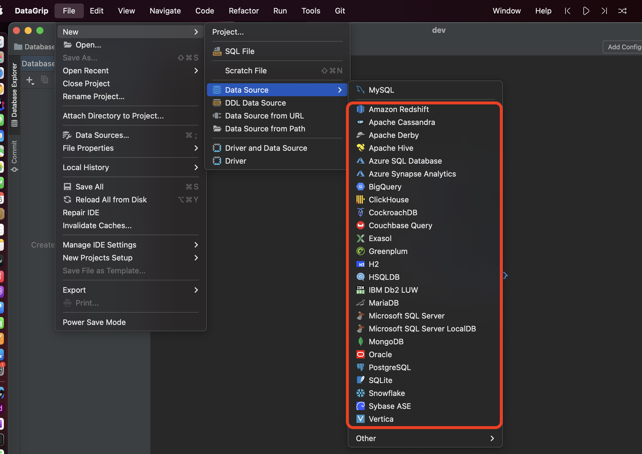
Task: Open the Data Source submenu
Action: click(x=277, y=90)
